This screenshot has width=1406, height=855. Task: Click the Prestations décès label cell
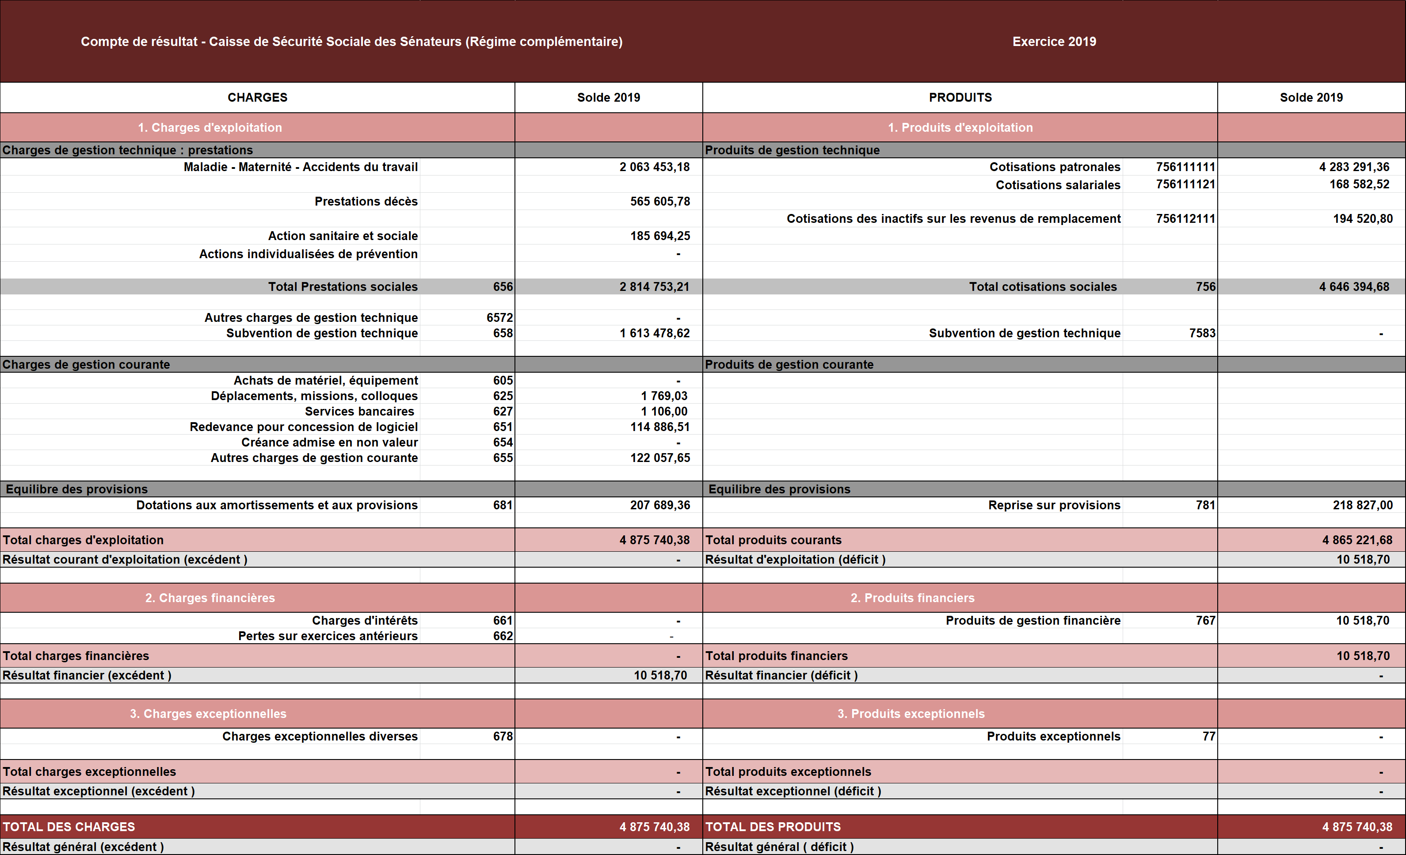pos(366,202)
